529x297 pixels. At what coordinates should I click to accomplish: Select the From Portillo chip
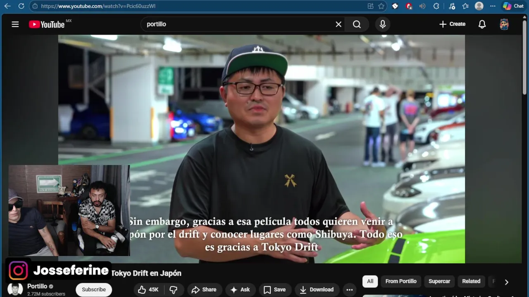[401, 281]
